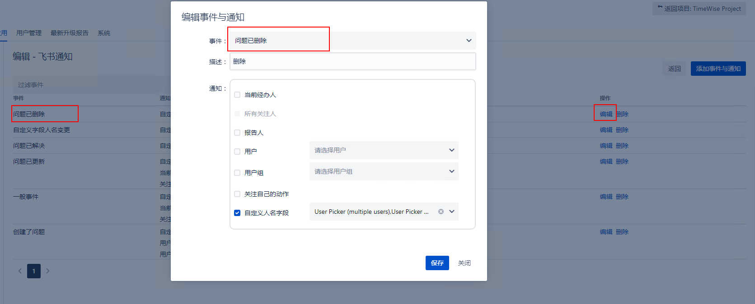
Task: Check the current assignee checkbox
Action: (237, 95)
